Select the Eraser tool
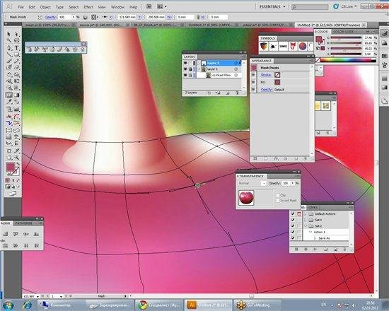The width and height of the screenshot is (389, 311). click(17, 67)
